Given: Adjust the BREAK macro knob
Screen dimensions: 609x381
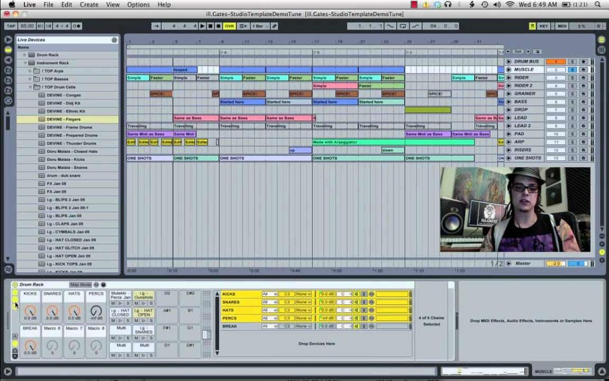Looking at the screenshot, I should click(30, 345).
